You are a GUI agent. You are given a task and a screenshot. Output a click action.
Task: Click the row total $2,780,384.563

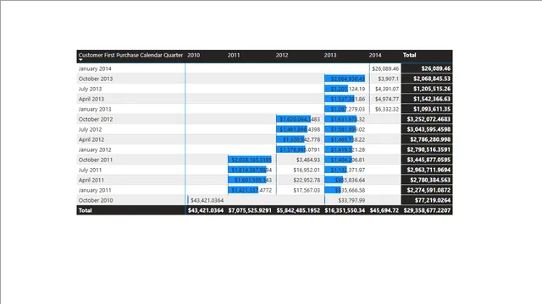(x=430, y=180)
